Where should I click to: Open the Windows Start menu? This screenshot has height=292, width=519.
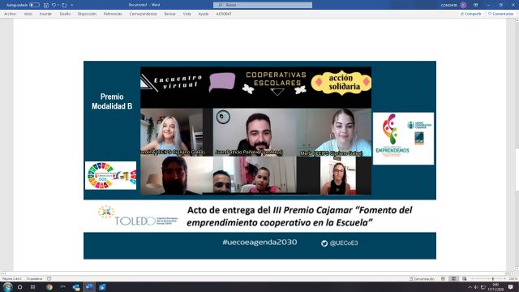pos(7,287)
